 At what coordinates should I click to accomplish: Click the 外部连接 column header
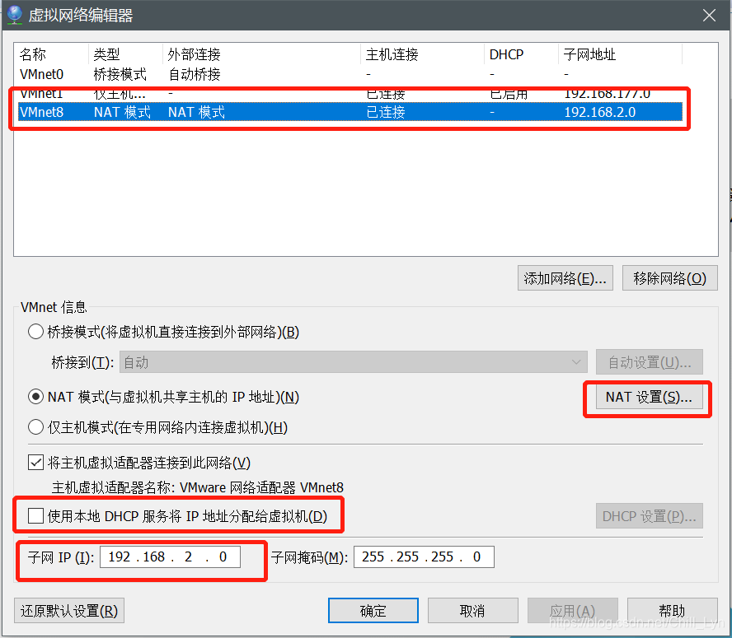(262, 54)
